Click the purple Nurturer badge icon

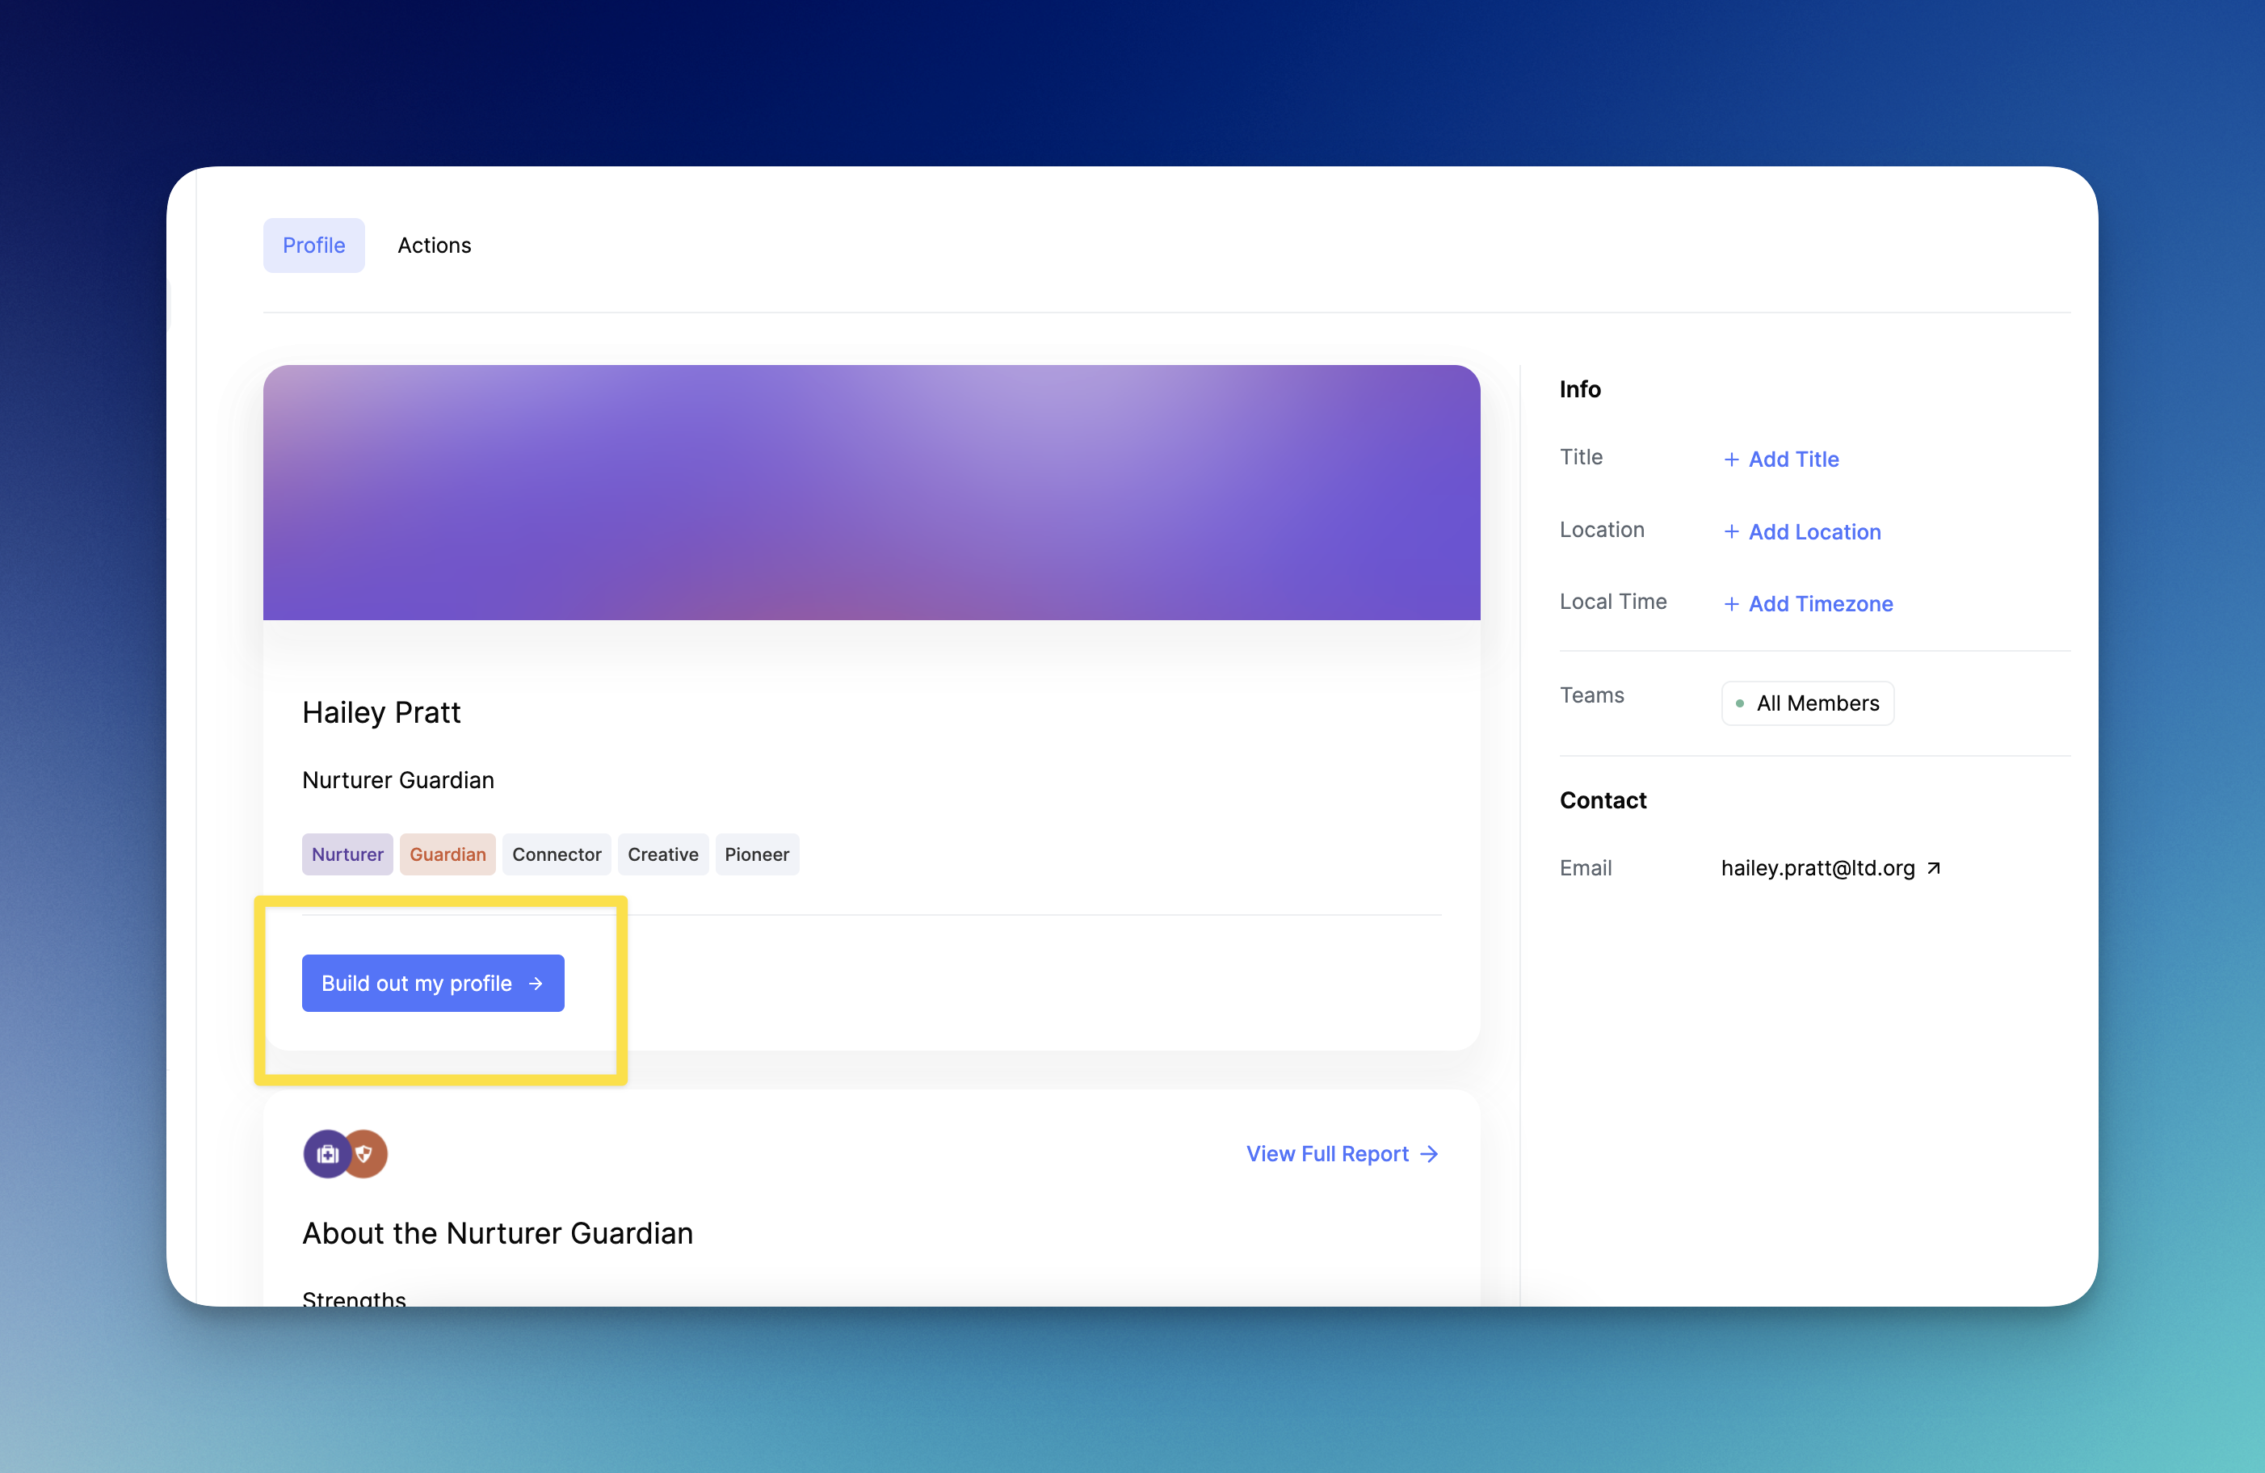[326, 1154]
